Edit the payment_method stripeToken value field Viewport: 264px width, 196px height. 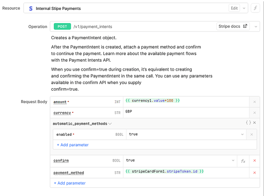(x=186, y=172)
